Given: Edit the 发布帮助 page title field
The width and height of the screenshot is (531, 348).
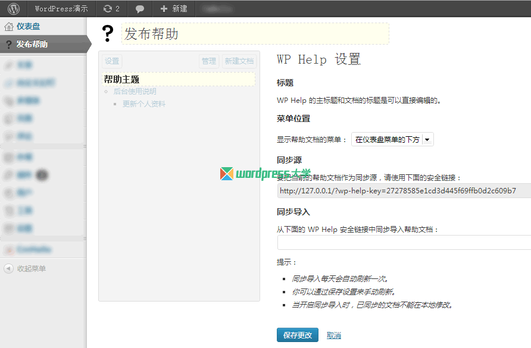Looking at the screenshot, I should pyautogui.click(x=255, y=34).
